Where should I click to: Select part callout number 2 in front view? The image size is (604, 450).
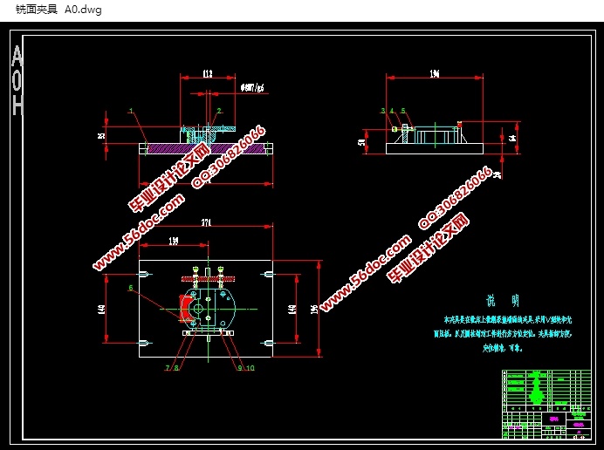[219, 111]
